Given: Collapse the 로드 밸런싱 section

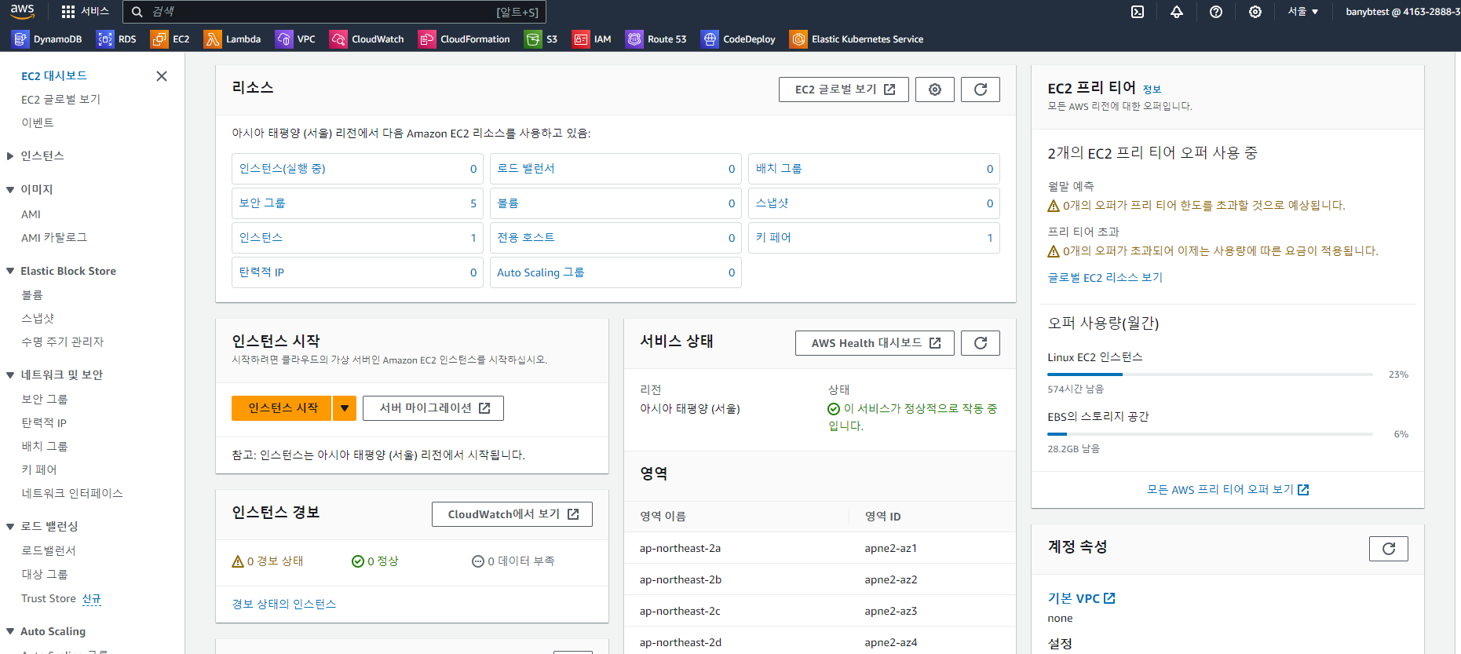Looking at the screenshot, I should coord(10,527).
